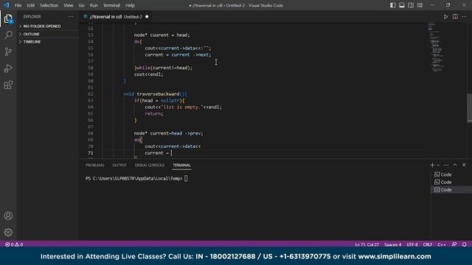Open notifications bell in status bar
This screenshot has width=472, height=265.
[465, 244]
